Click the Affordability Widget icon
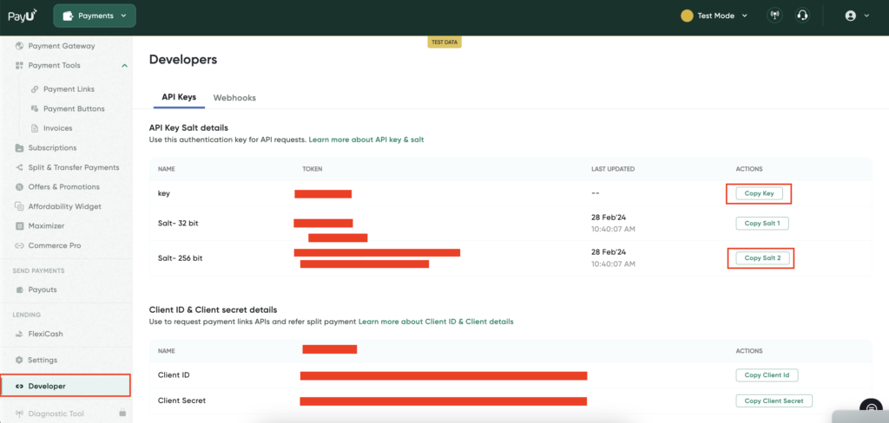 coord(19,206)
